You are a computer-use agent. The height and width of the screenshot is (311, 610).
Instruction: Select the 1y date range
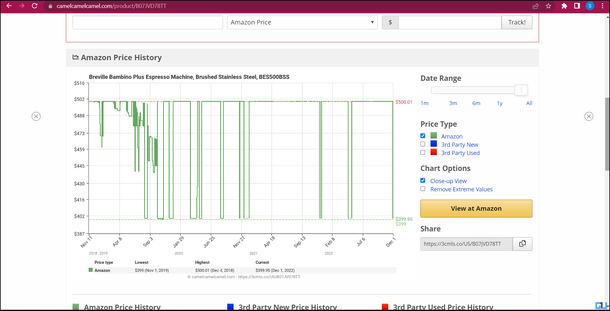(x=499, y=103)
